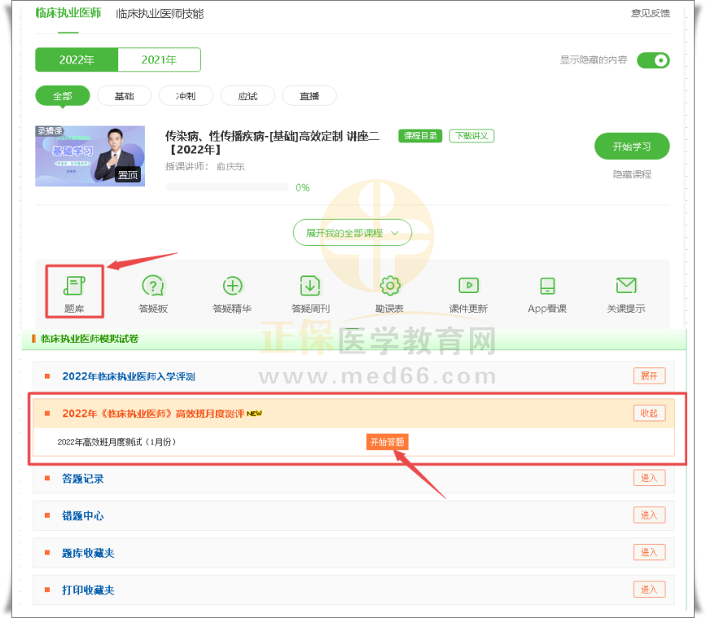Viewport: 706px width, 618px height.
Task: Collapse the 高效班月度测评 section with 收起
Action: point(649,413)
